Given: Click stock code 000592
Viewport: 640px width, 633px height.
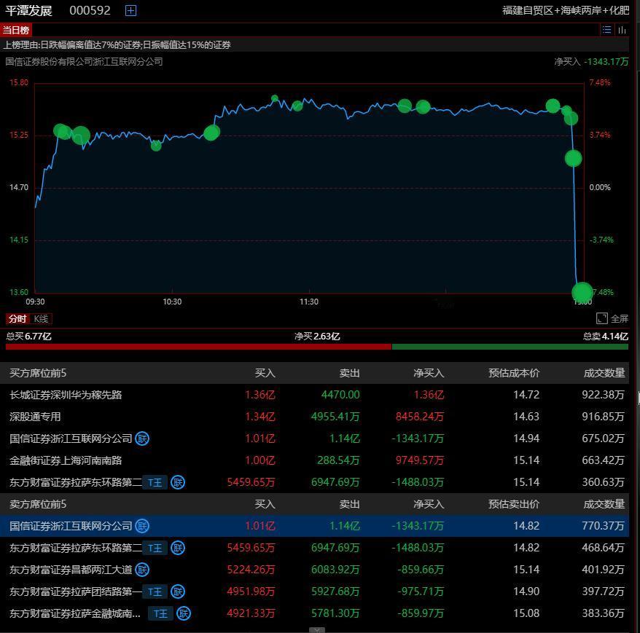Looking at the screenshot, I should tap(90, 11).
